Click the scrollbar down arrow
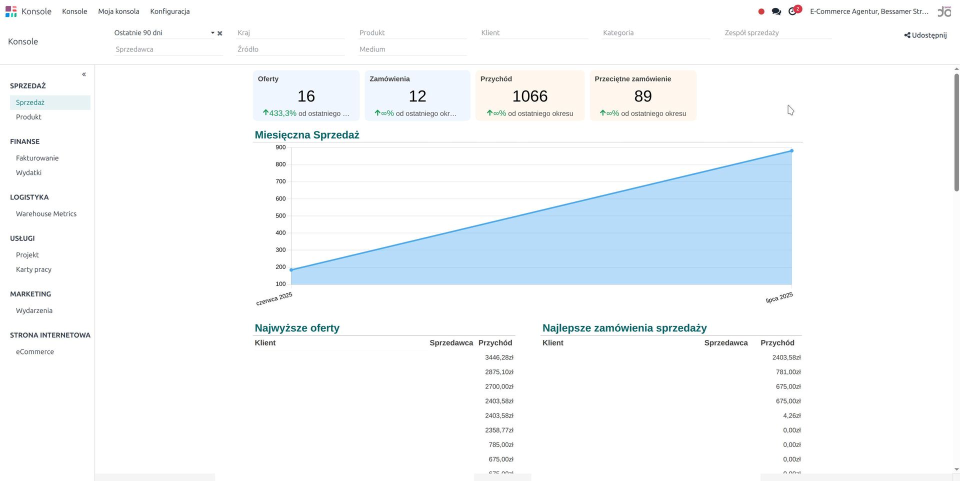The image size is (960, 481). 956,469
